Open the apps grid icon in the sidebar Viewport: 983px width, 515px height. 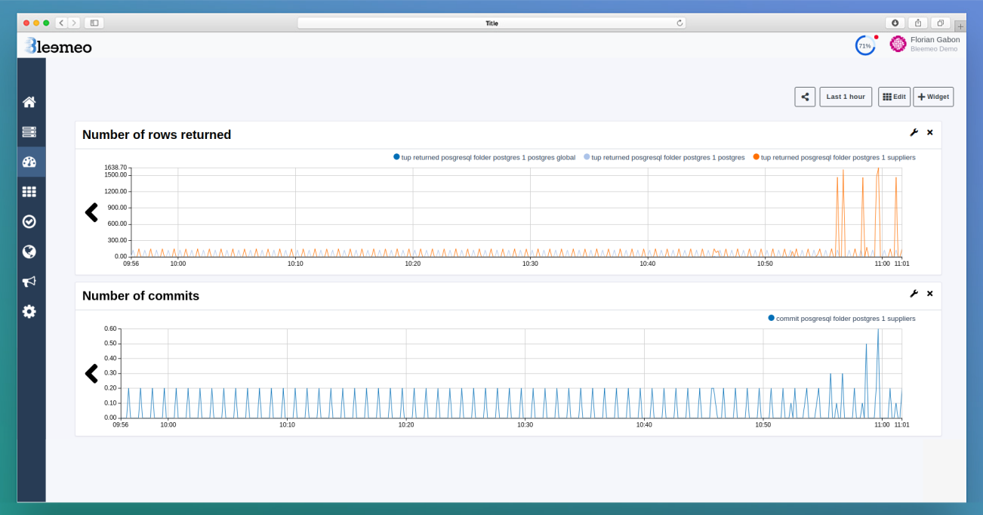coord(29,191)
